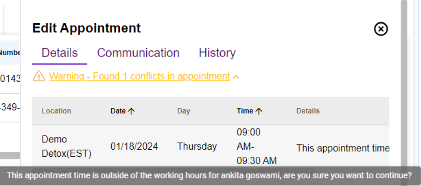The width and height of the screenshot is (421, 186).
Task: Collapse the conflicts warning chevron
Action: pos(236,77)
